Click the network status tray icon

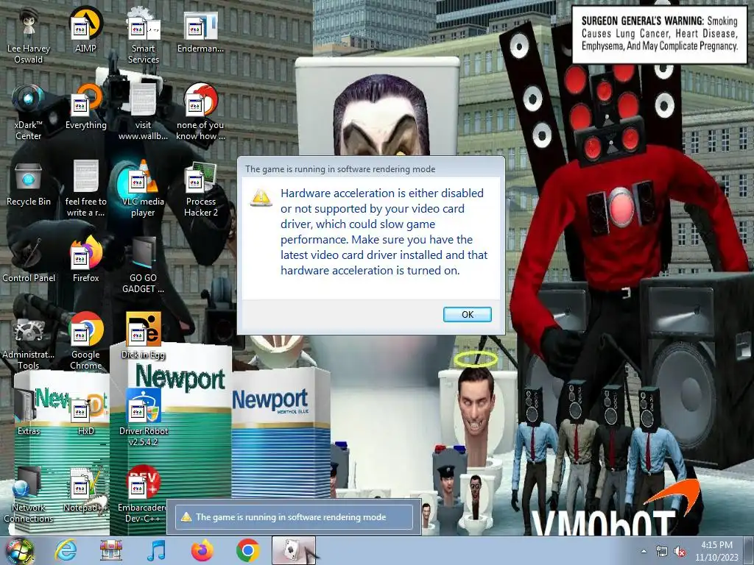pyautogui.click(x=662, y=552)
